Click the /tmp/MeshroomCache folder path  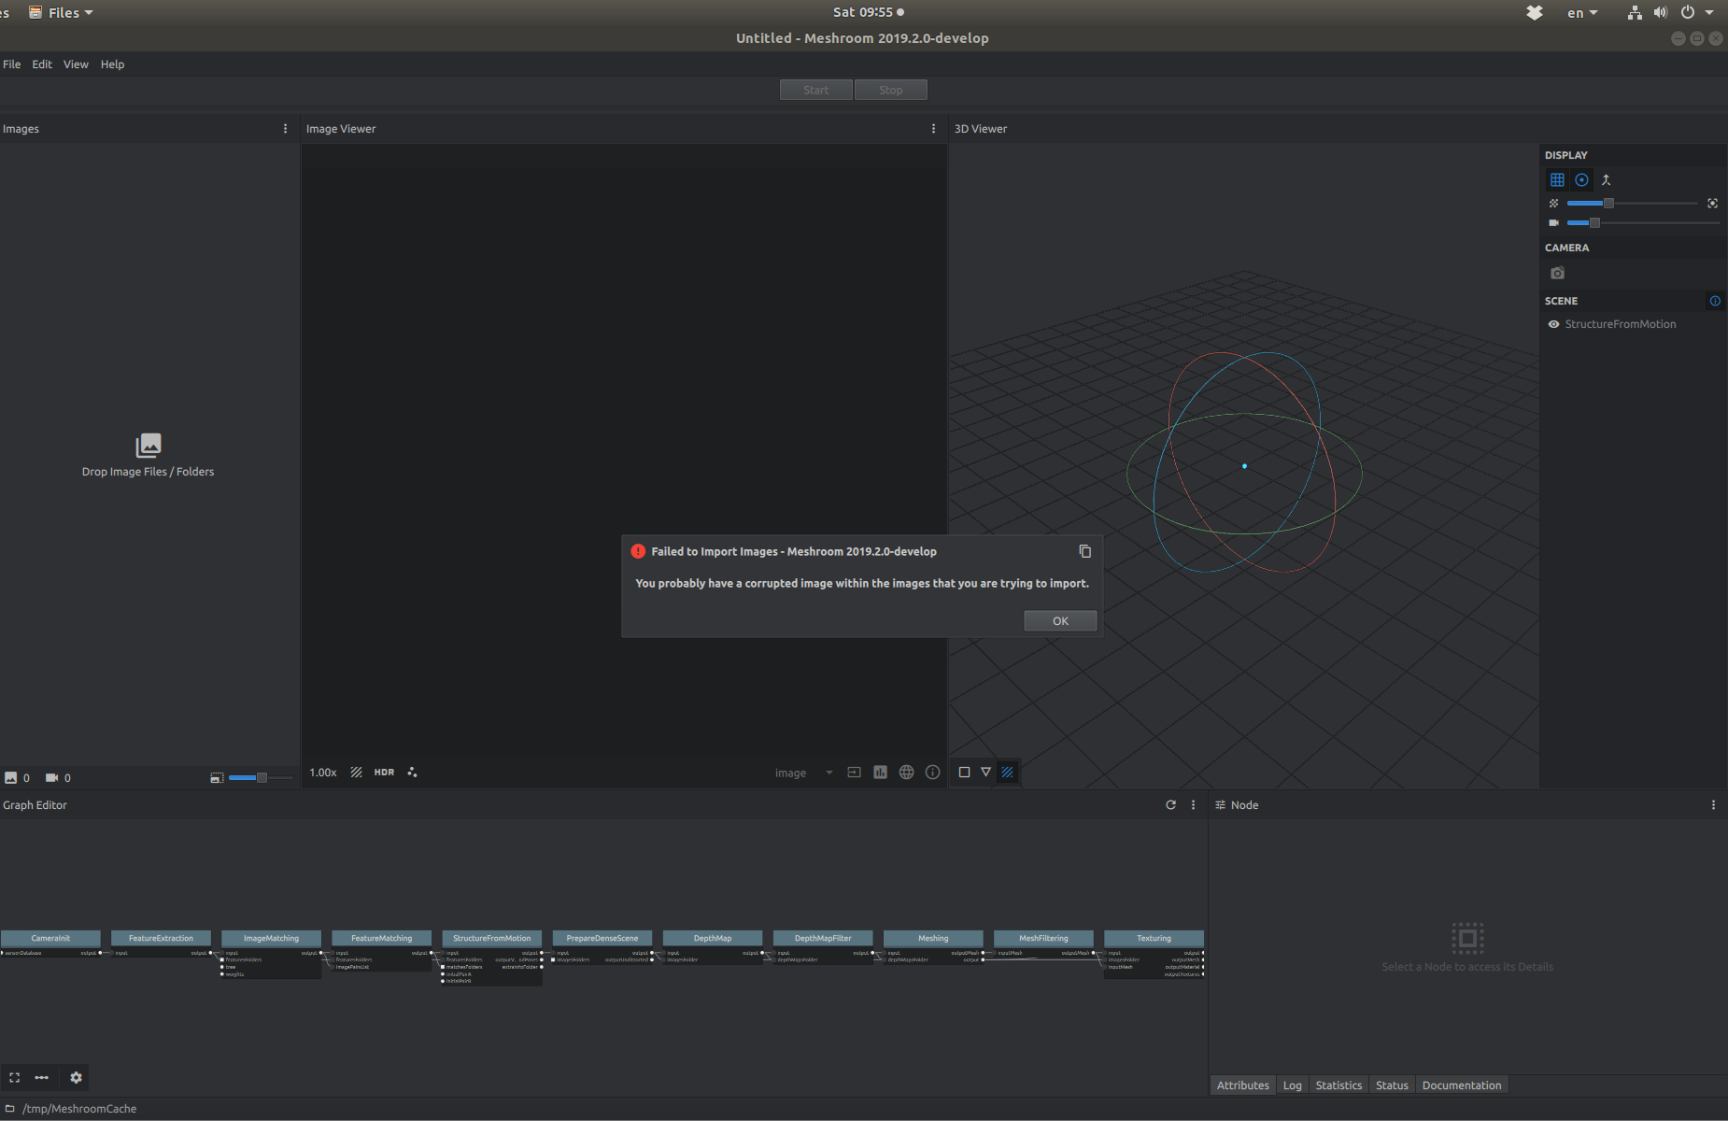coord(79,1109)
